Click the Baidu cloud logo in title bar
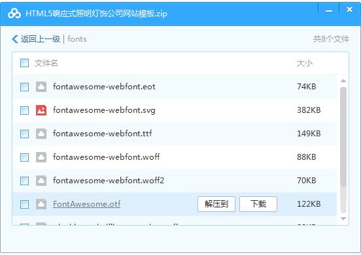 click(x=14, y=14)
